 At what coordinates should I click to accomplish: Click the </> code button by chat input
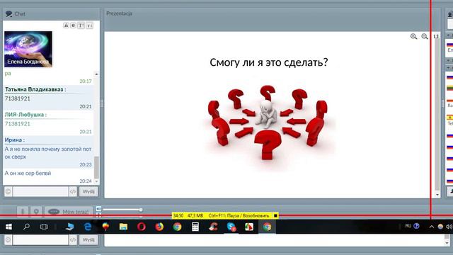73,191
